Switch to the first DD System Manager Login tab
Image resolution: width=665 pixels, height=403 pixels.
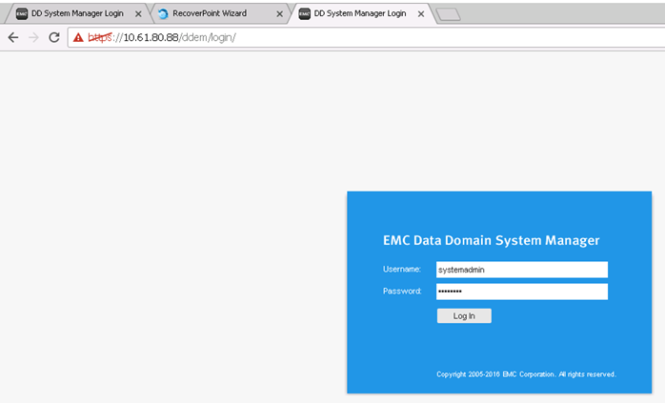click(76, 14)
